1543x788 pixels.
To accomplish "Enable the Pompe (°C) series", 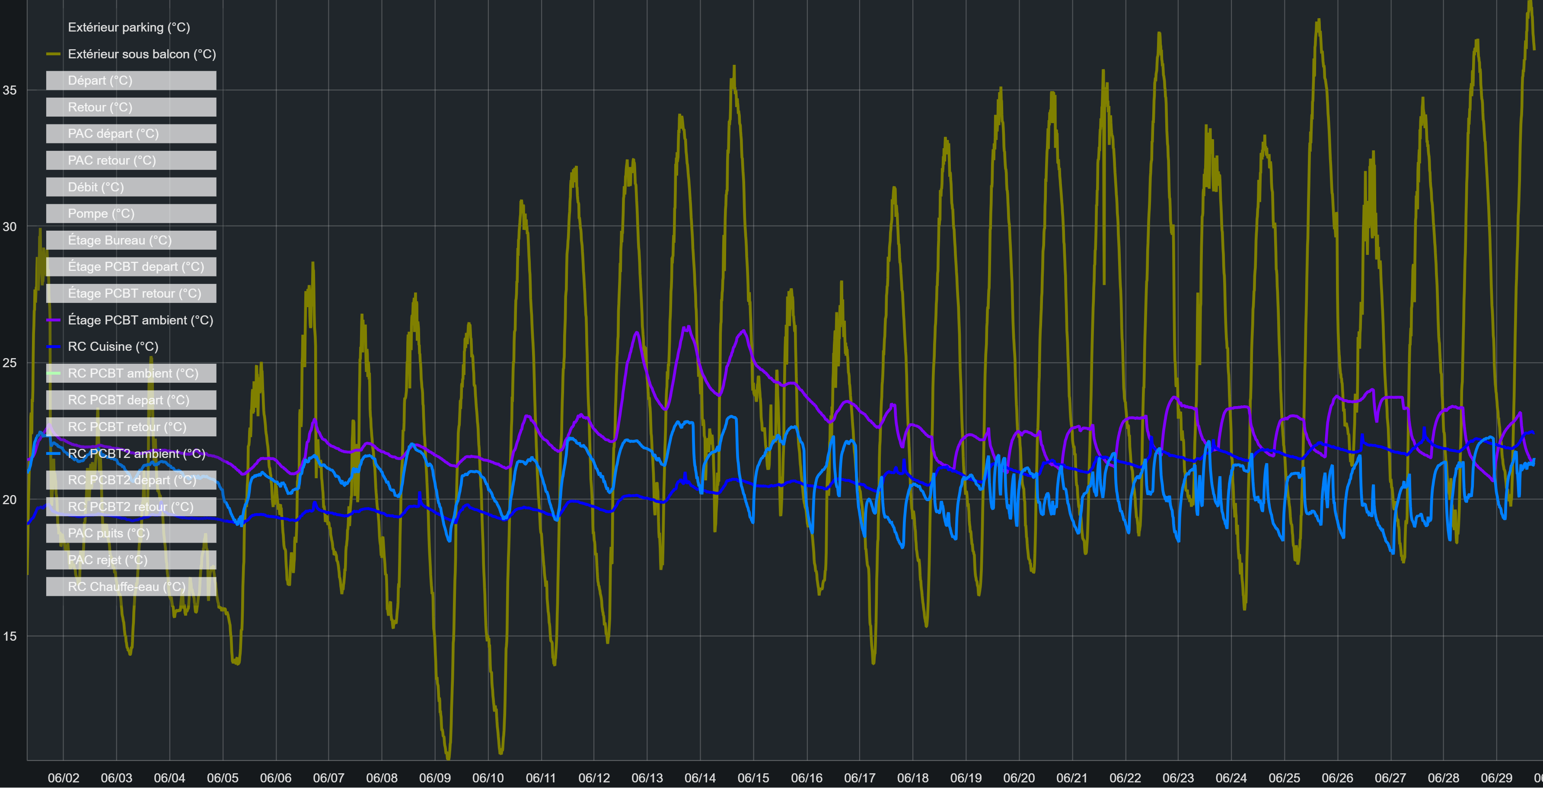I will tap(101, 214).
